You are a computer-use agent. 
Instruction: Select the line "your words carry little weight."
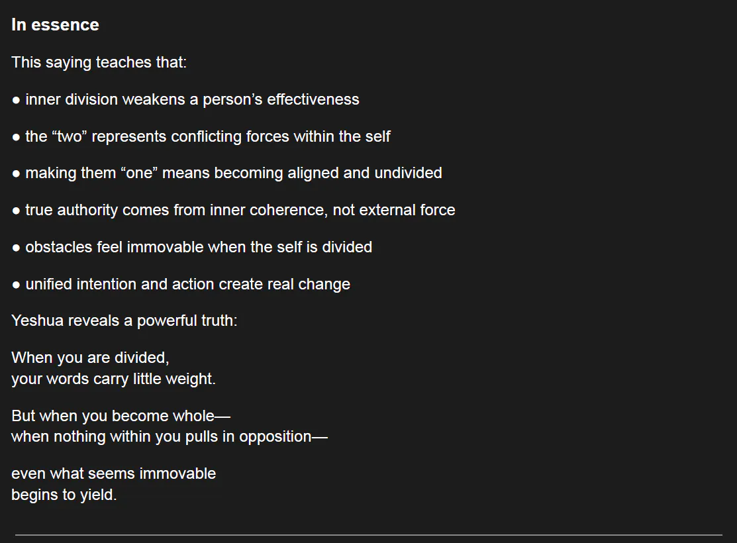click(x=113, y=379)
